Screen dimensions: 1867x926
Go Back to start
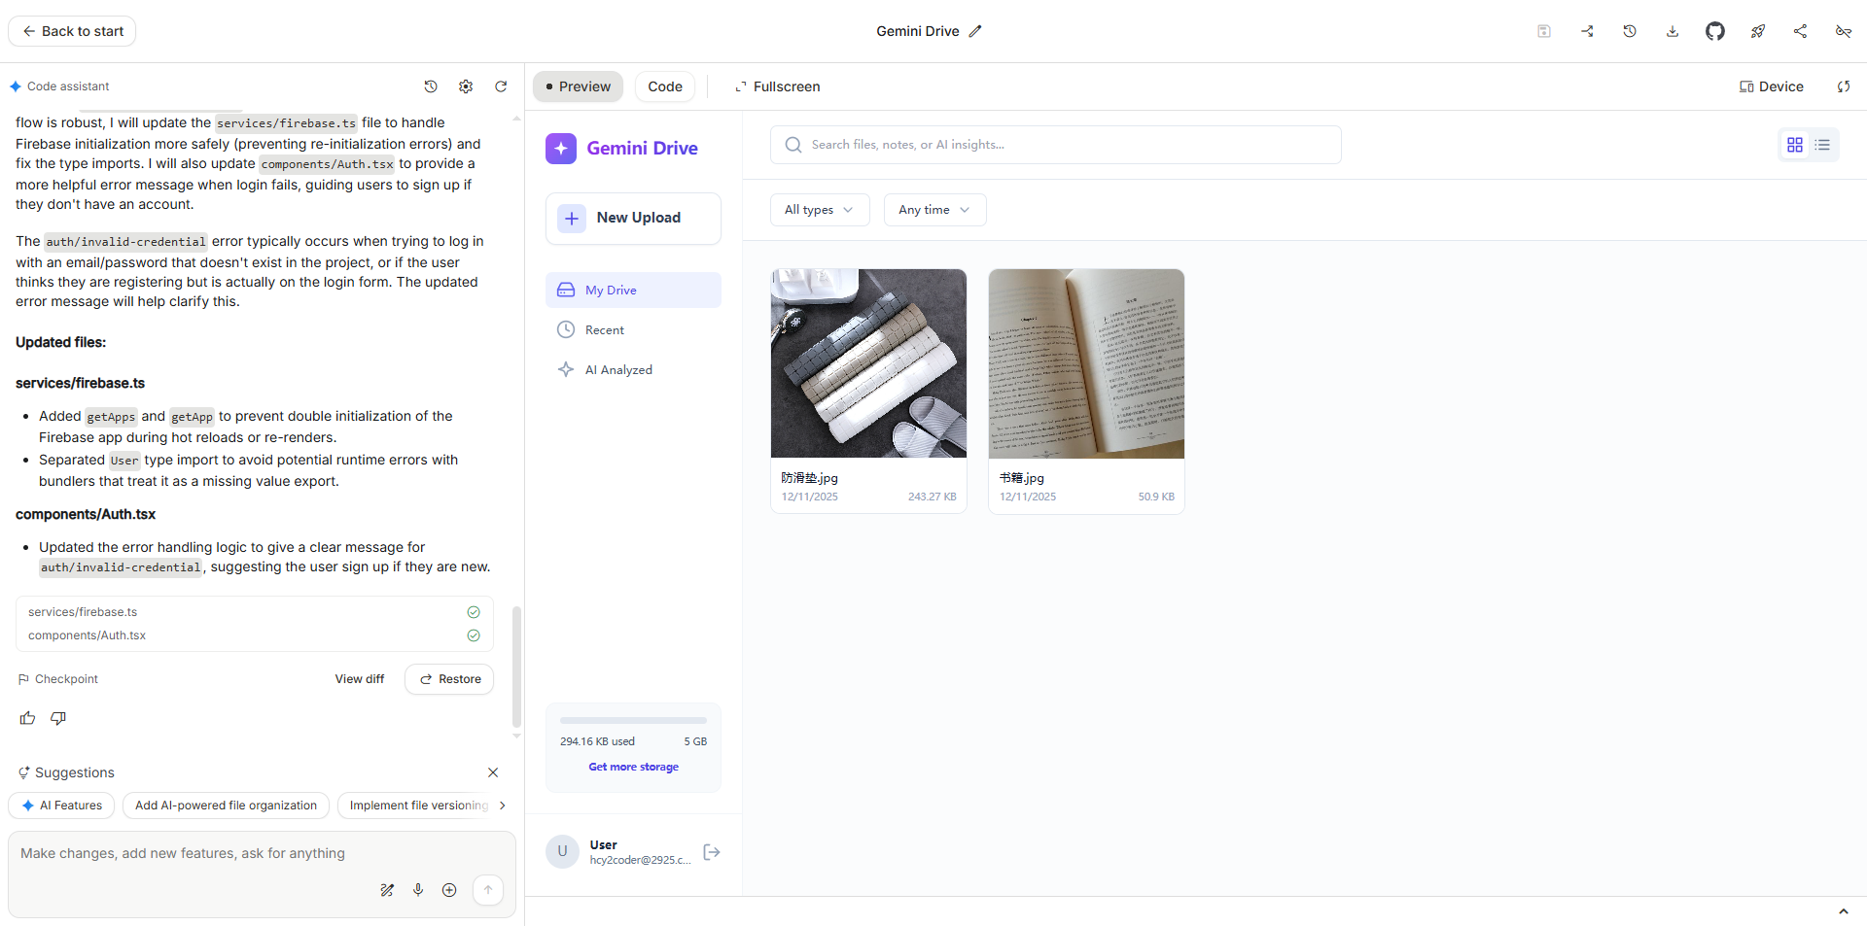click(x=72, y=31)
